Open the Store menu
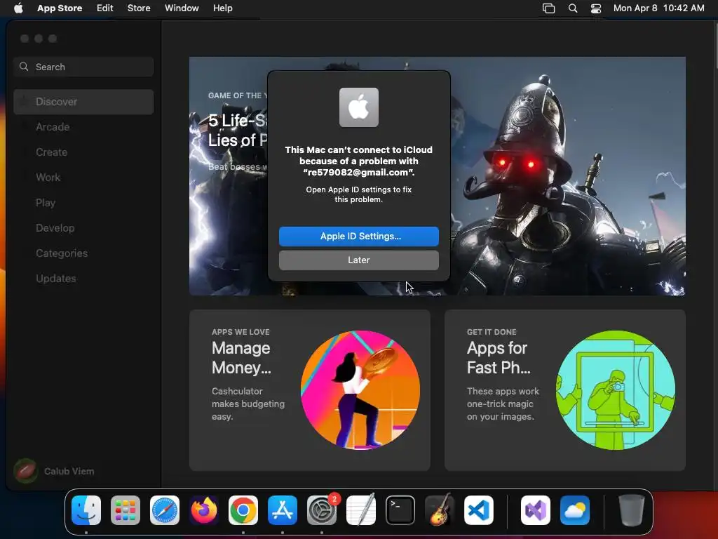 [x=139, y=8]
